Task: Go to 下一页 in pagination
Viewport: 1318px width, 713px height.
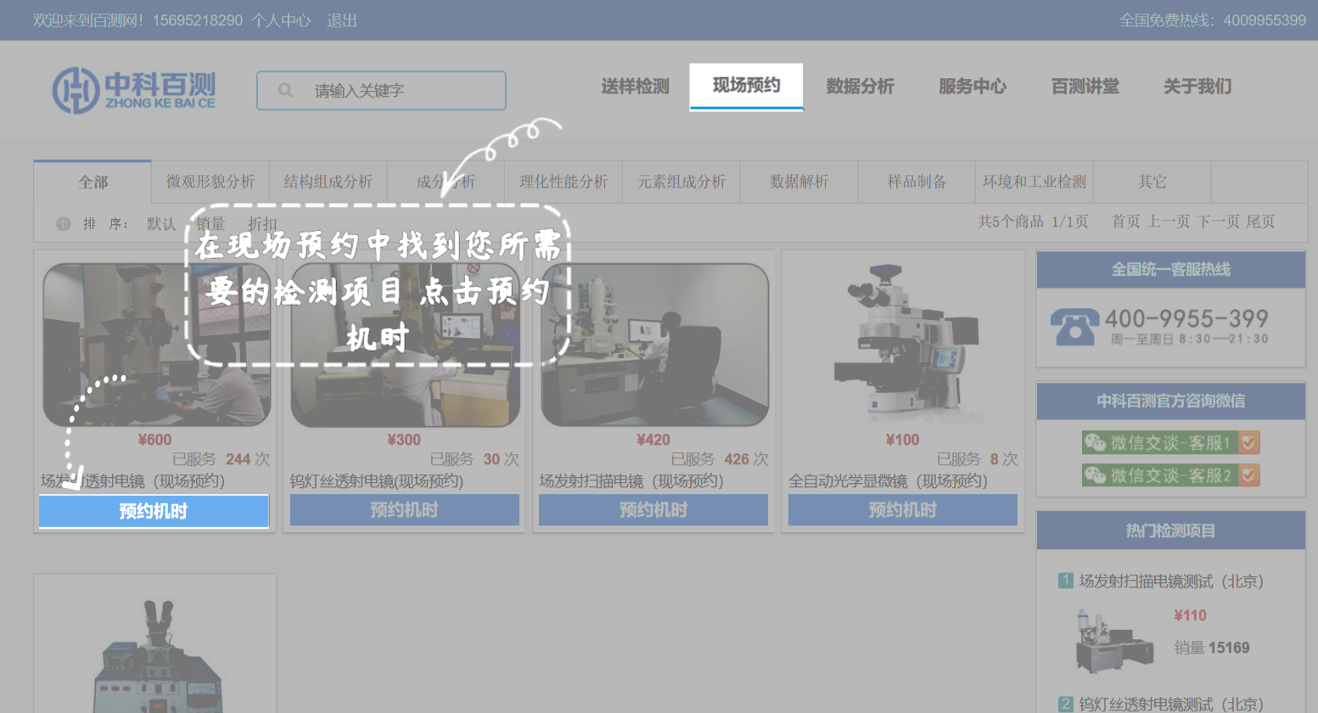Action: pyautogui.click(x=1218, y=222)
